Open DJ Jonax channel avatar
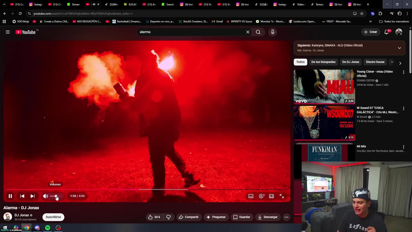The height and width of the screenshot is (232, 412). coord(8,217)
